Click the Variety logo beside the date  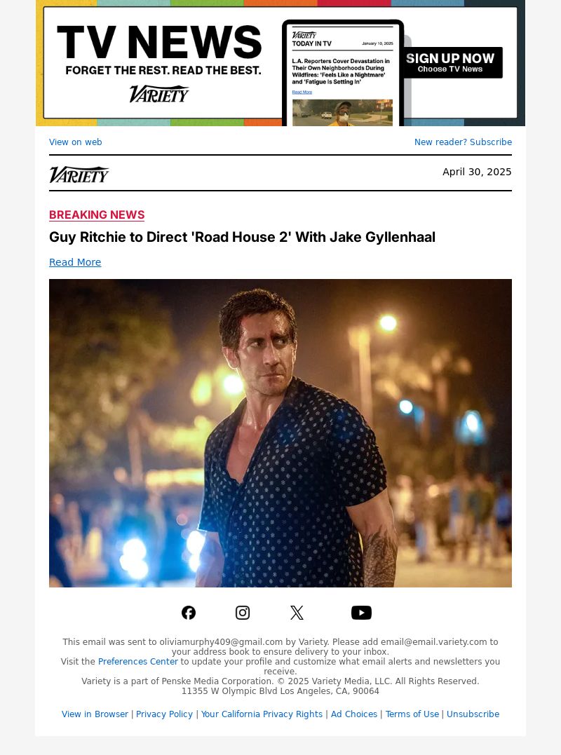tap(79, 175)
